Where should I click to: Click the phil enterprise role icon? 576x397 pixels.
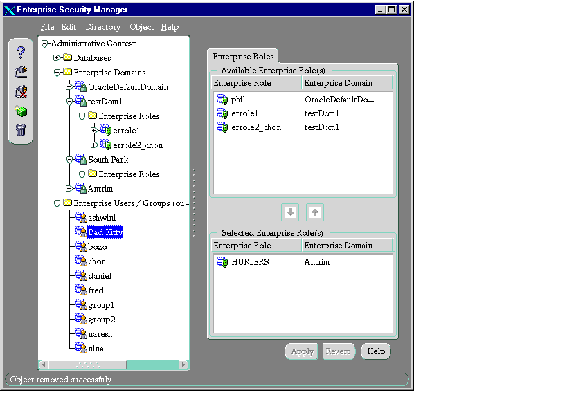point(222,100)
